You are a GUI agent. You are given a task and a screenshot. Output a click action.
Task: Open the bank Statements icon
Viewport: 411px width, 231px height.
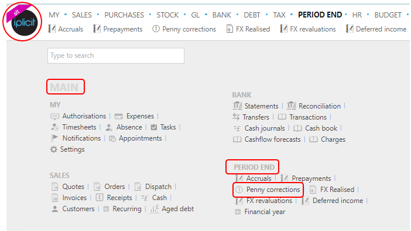pyautogui.click(x=237, y=106)
